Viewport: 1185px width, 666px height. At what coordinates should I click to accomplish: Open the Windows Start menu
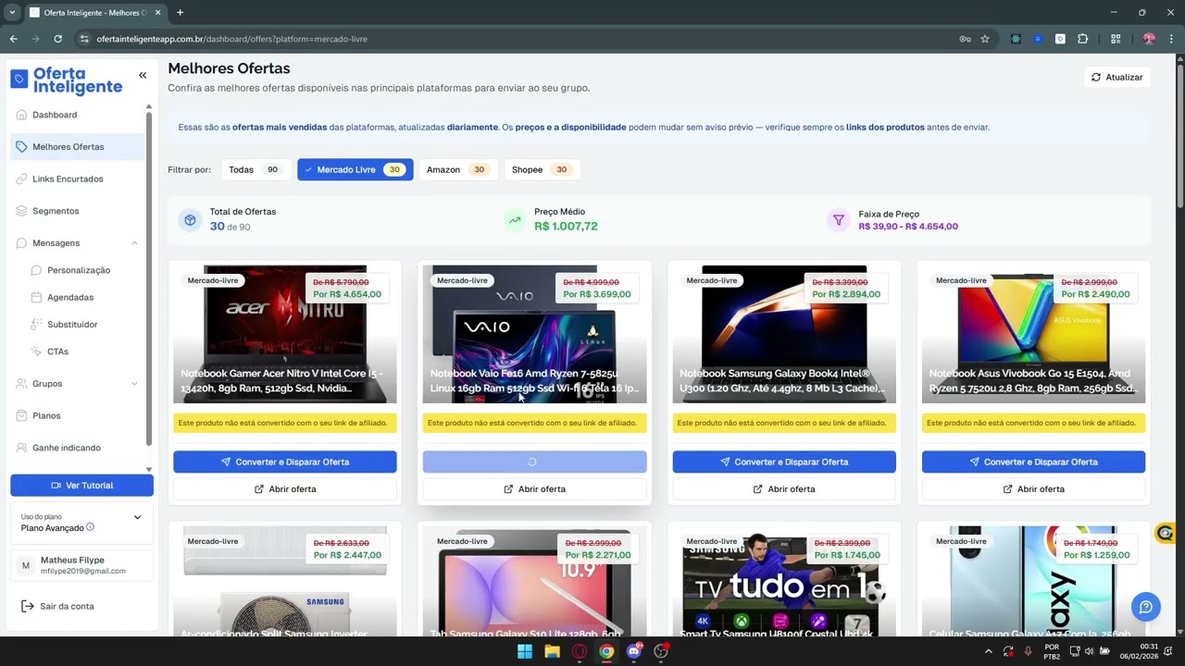(x=525, y=651)
